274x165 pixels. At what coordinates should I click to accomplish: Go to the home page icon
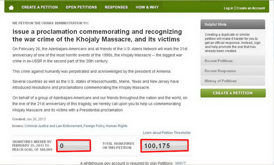(x=11, y=8)
